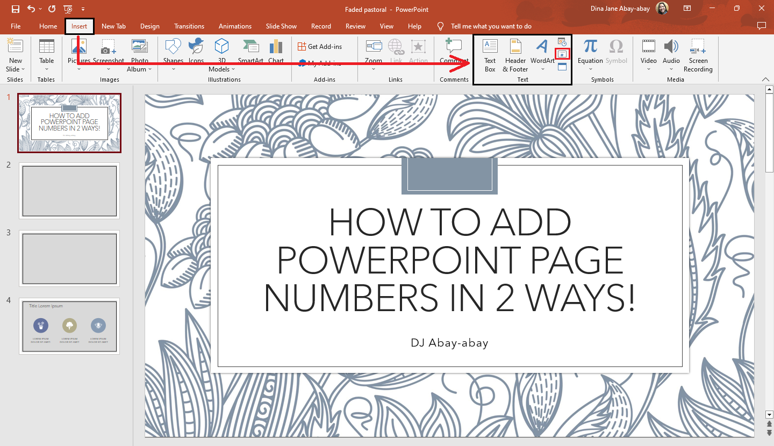The image size is (774, 446).
Task: Insert a Table
Action: pos(47,55)
